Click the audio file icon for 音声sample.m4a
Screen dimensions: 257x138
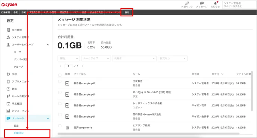(67, 128)
